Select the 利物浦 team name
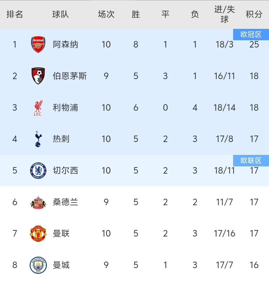269x285 pixels. [x=65, y=108]
